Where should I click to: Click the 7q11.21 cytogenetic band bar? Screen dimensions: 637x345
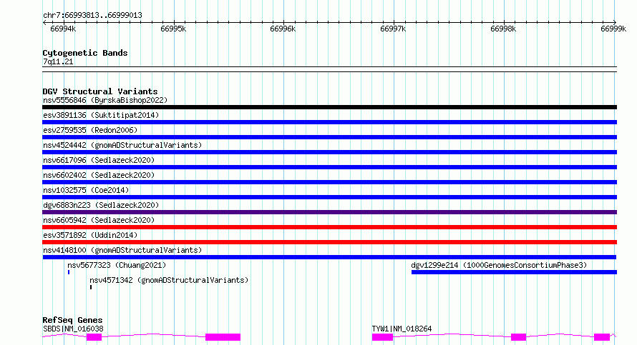point(329,69)
